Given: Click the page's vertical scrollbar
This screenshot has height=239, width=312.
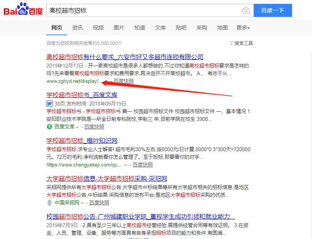Looking at the screenshot, I should (x=311, y=145).
